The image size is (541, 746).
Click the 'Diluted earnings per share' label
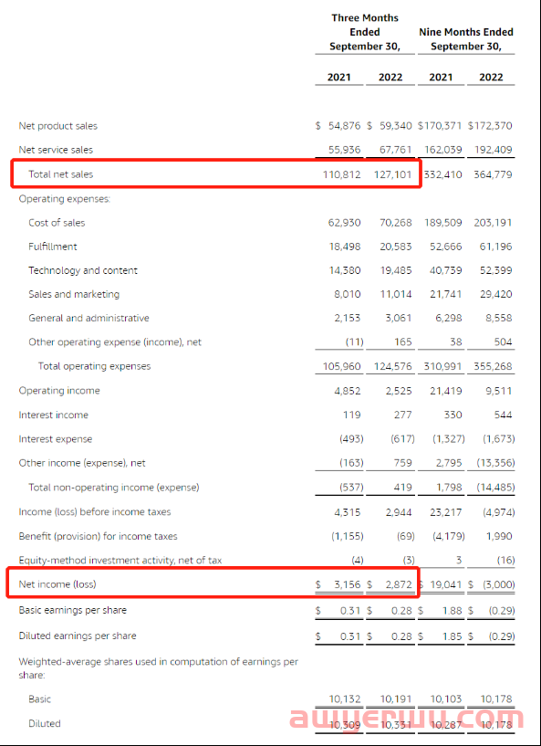(x=77, y=636)
